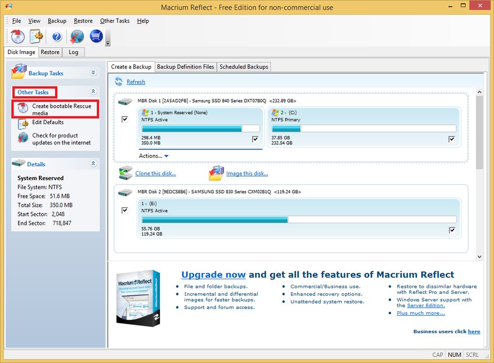Switch to the Restore tab

50,52
